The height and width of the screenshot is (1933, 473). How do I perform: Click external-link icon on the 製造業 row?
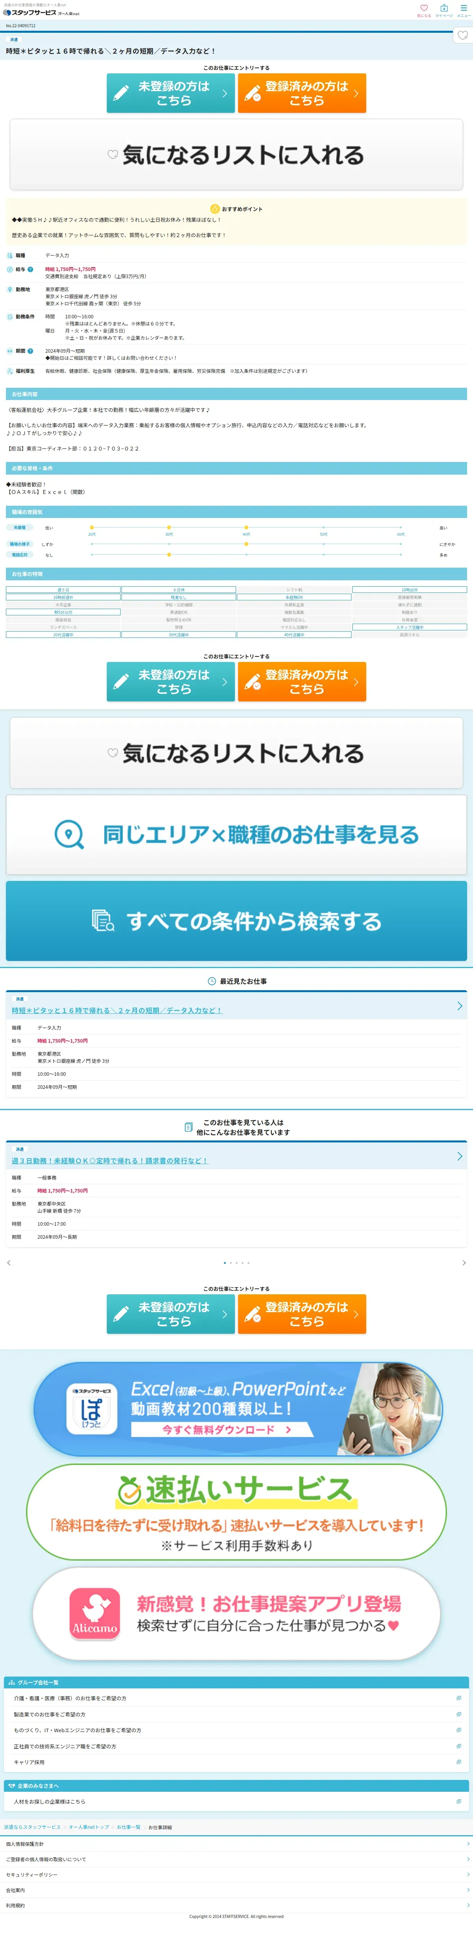(459, 1714)
